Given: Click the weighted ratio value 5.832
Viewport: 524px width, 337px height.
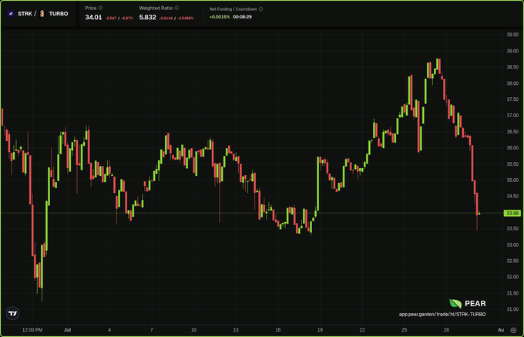Looking at the screenshot, I should click(x=148, y=17).
